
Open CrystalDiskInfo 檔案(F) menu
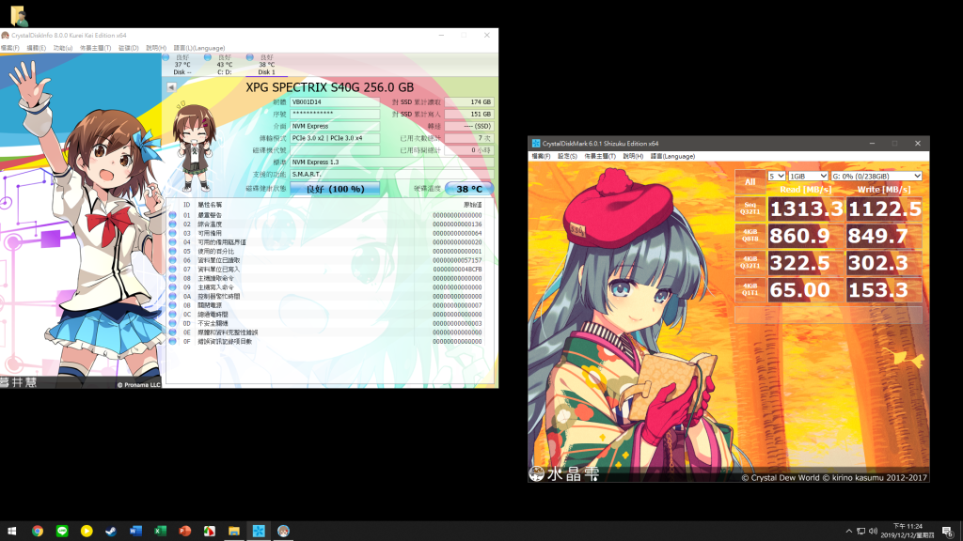tap(9, 48)
